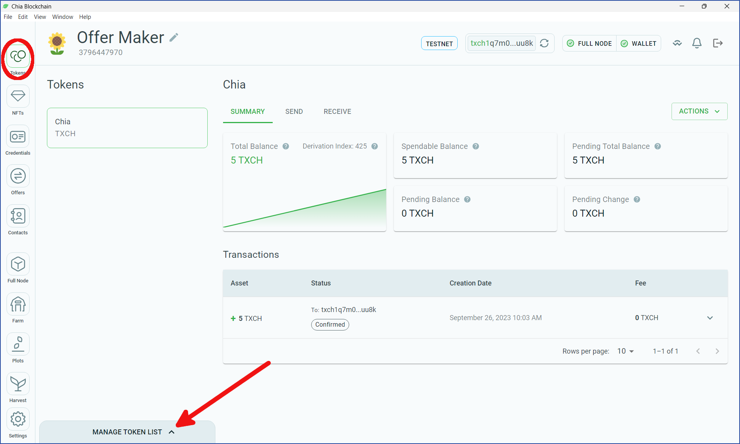740x444 pixels.
Task: Click the Confirmed status chip
Action: click(330, 324)
